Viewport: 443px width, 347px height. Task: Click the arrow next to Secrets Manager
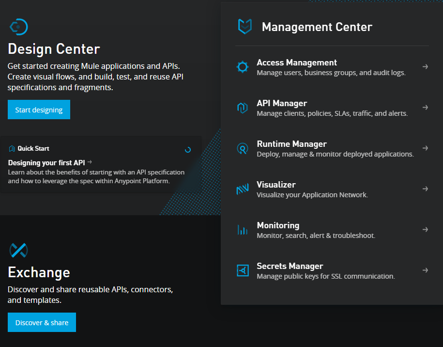[425, 270]
